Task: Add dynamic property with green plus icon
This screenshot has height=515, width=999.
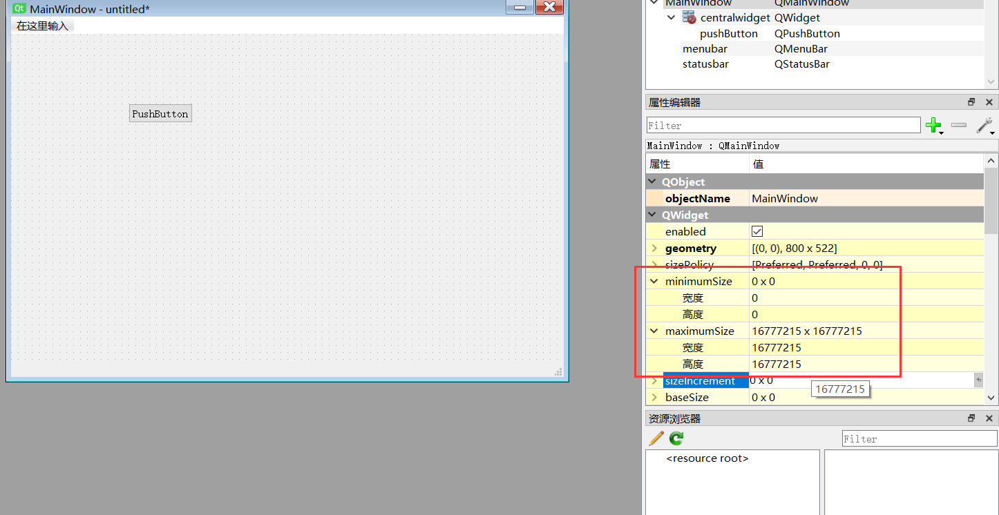Action: pyautogui.click(x=934, y=125)
